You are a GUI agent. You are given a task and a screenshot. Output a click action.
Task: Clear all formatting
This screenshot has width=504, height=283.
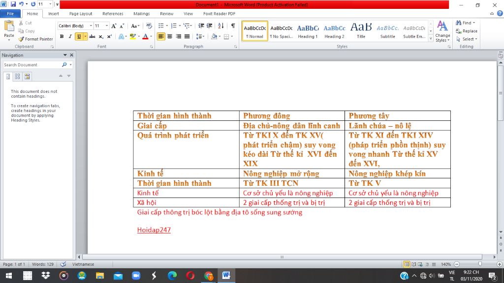tap(149, 26)
